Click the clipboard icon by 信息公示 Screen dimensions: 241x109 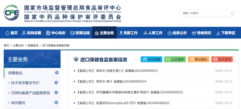click(170, 33)
